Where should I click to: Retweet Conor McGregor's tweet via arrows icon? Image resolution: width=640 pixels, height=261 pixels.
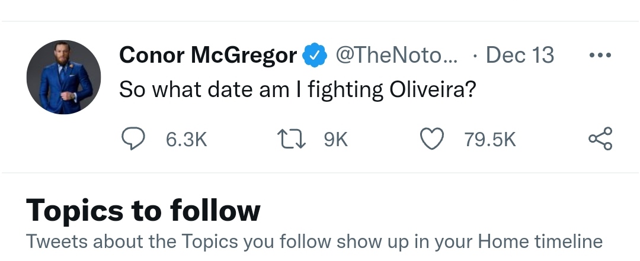coord(291,139)
